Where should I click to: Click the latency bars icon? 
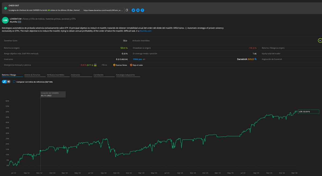[95, 65]
